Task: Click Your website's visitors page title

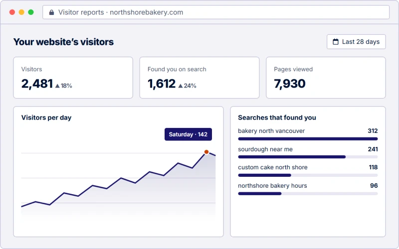Action: tap(63, 42)
